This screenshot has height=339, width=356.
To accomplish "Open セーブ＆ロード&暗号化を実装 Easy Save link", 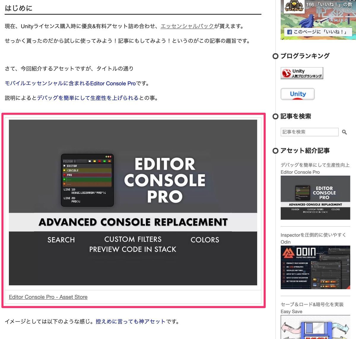I will (312, 308).
